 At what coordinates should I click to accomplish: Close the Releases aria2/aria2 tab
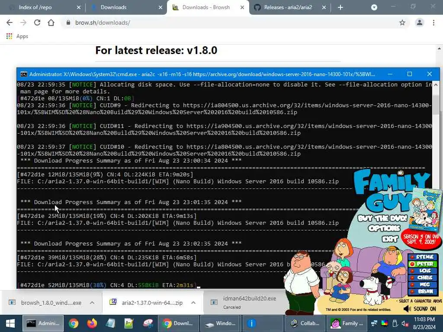[x=324, y=7]
